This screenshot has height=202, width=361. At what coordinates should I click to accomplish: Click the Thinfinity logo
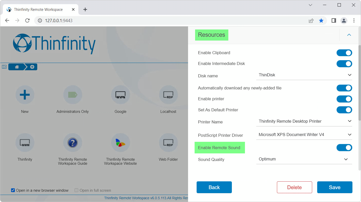(54, 44)
